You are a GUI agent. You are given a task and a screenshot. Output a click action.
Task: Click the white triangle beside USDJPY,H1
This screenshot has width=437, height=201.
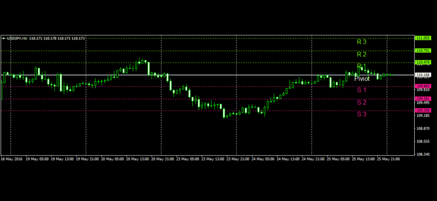pyautogui.click(x=3, y=39)
